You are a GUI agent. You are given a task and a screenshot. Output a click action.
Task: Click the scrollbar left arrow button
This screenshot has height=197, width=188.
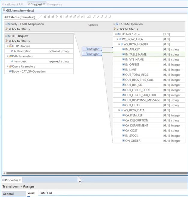pyautogui.click(x=4, y=173)
